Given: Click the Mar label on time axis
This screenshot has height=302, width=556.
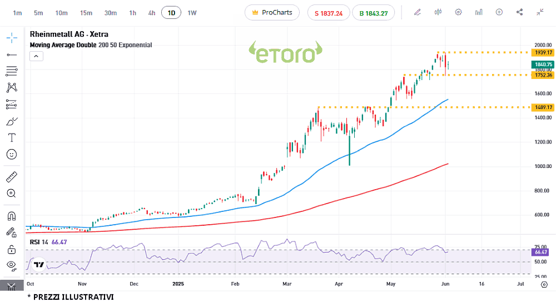Looking at the screenshot, I should 287,284.
